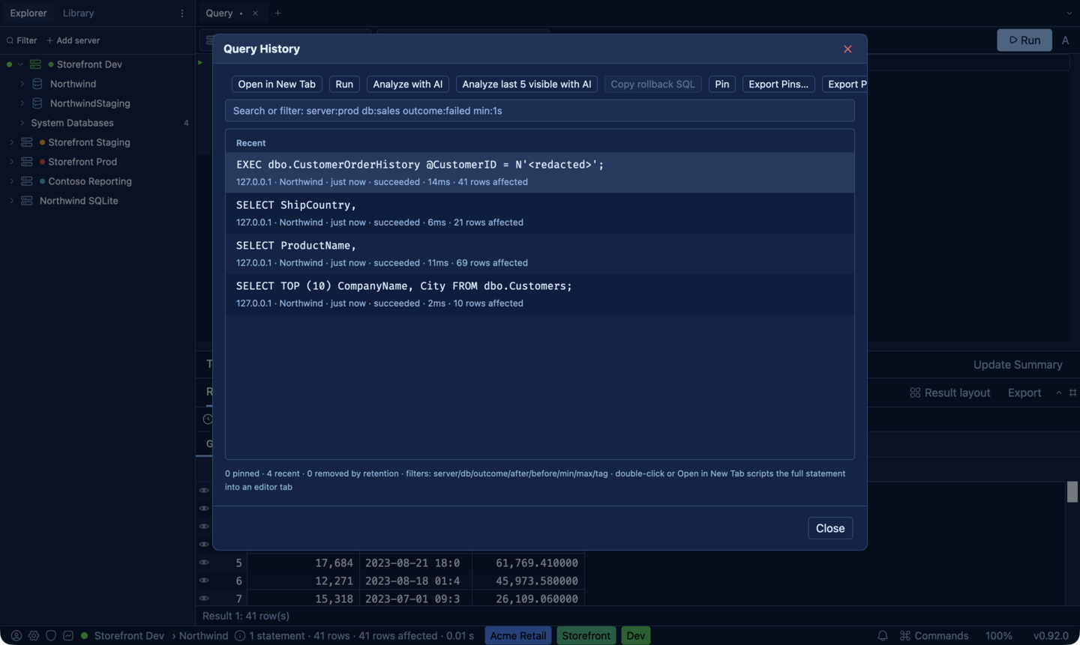Select the SELECT TOP (10) CompanyName entry
Screen dimensions: 1080x645
(540, 294)
